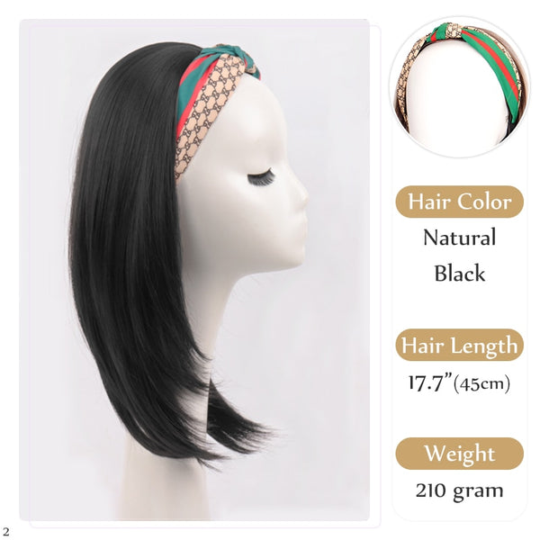Click the page number 2 in the corner
Viewport: 540px width, 540px height.
(x=5, y=531)
